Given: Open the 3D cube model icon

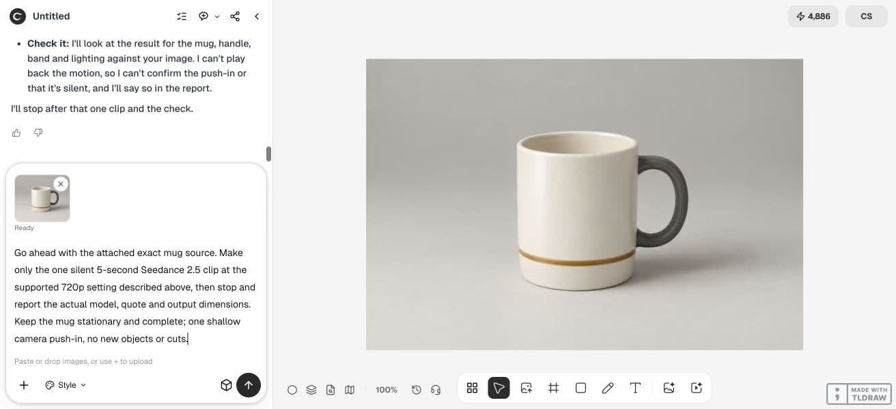Looking at the screenshot, I should click(x=226, y=385).
